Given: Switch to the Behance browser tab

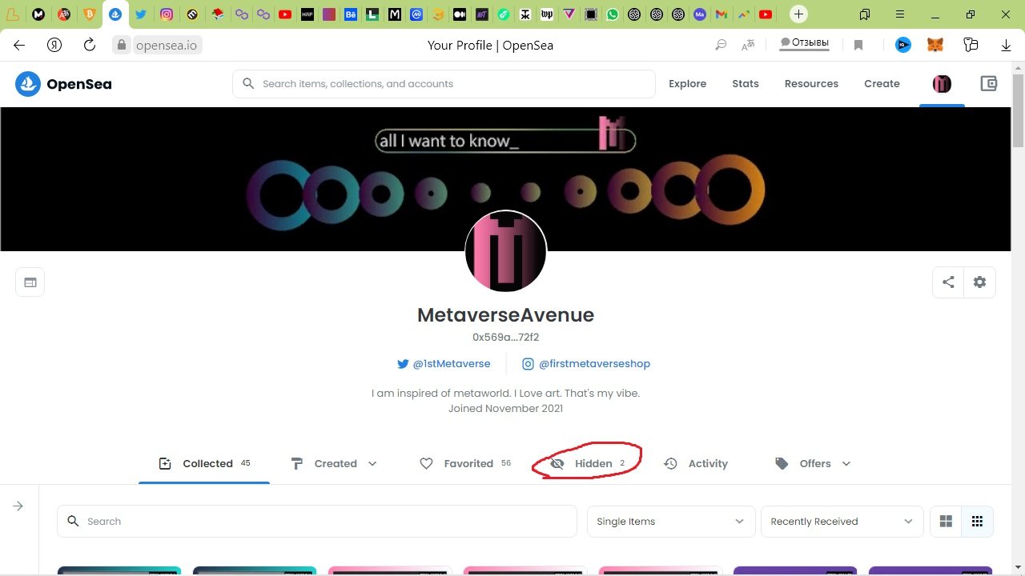Looking at the screenshot, I should point(351,14).
